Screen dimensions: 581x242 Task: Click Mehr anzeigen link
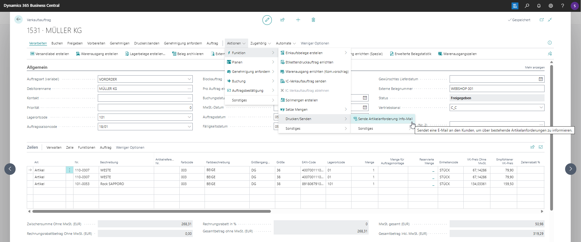[x=535, y=67]
